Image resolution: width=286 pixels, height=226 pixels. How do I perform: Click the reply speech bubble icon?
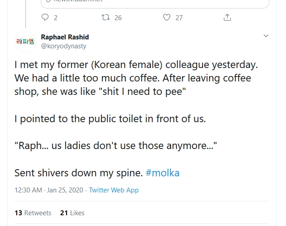(x=45, y=17)
